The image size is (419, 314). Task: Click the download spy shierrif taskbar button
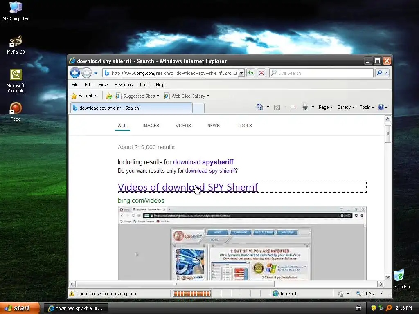click(x=76, y=308)
